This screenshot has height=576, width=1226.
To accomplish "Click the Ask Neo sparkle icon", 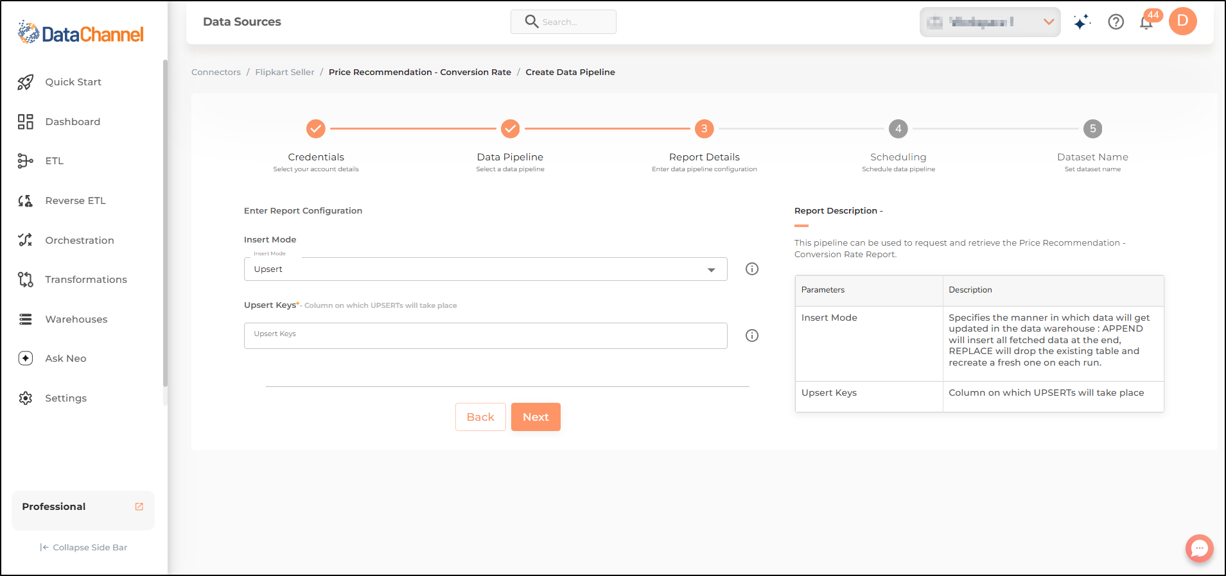I will click(25, 359).
